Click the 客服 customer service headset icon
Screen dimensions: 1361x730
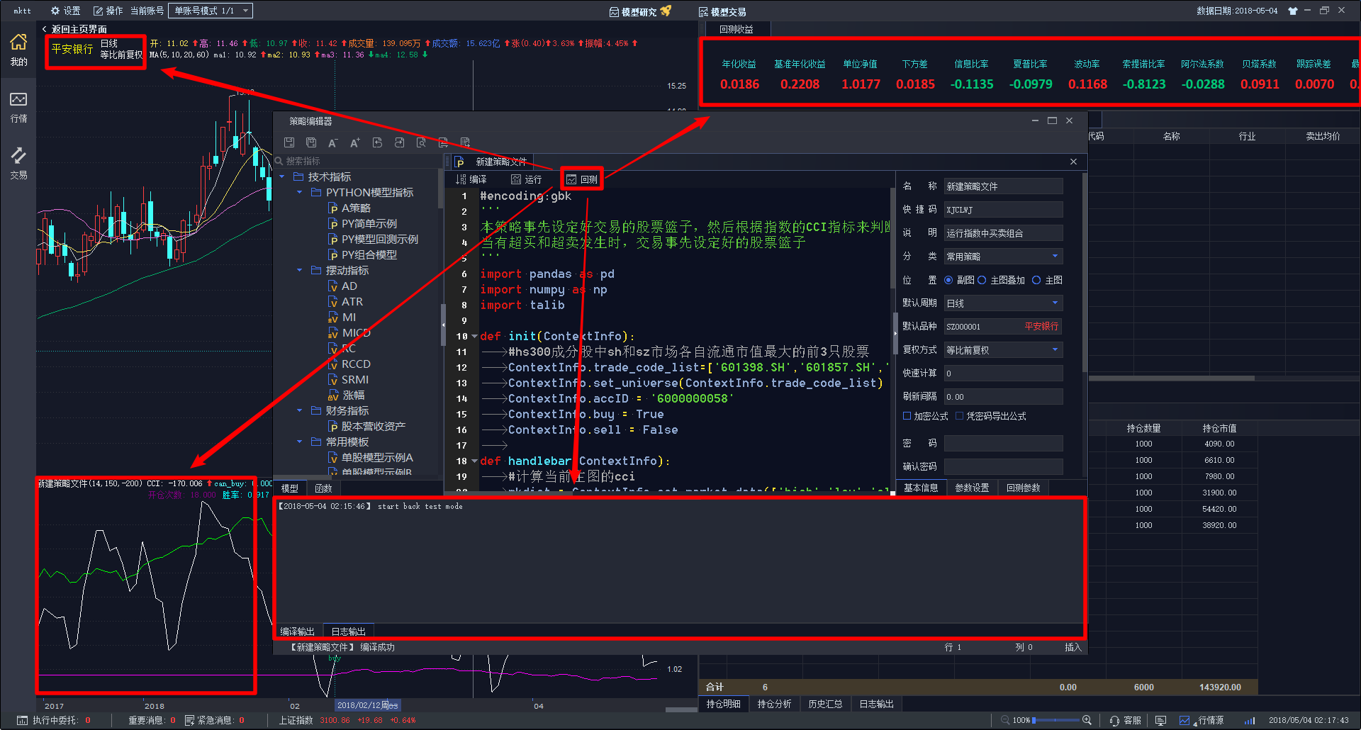[1115, 720]
